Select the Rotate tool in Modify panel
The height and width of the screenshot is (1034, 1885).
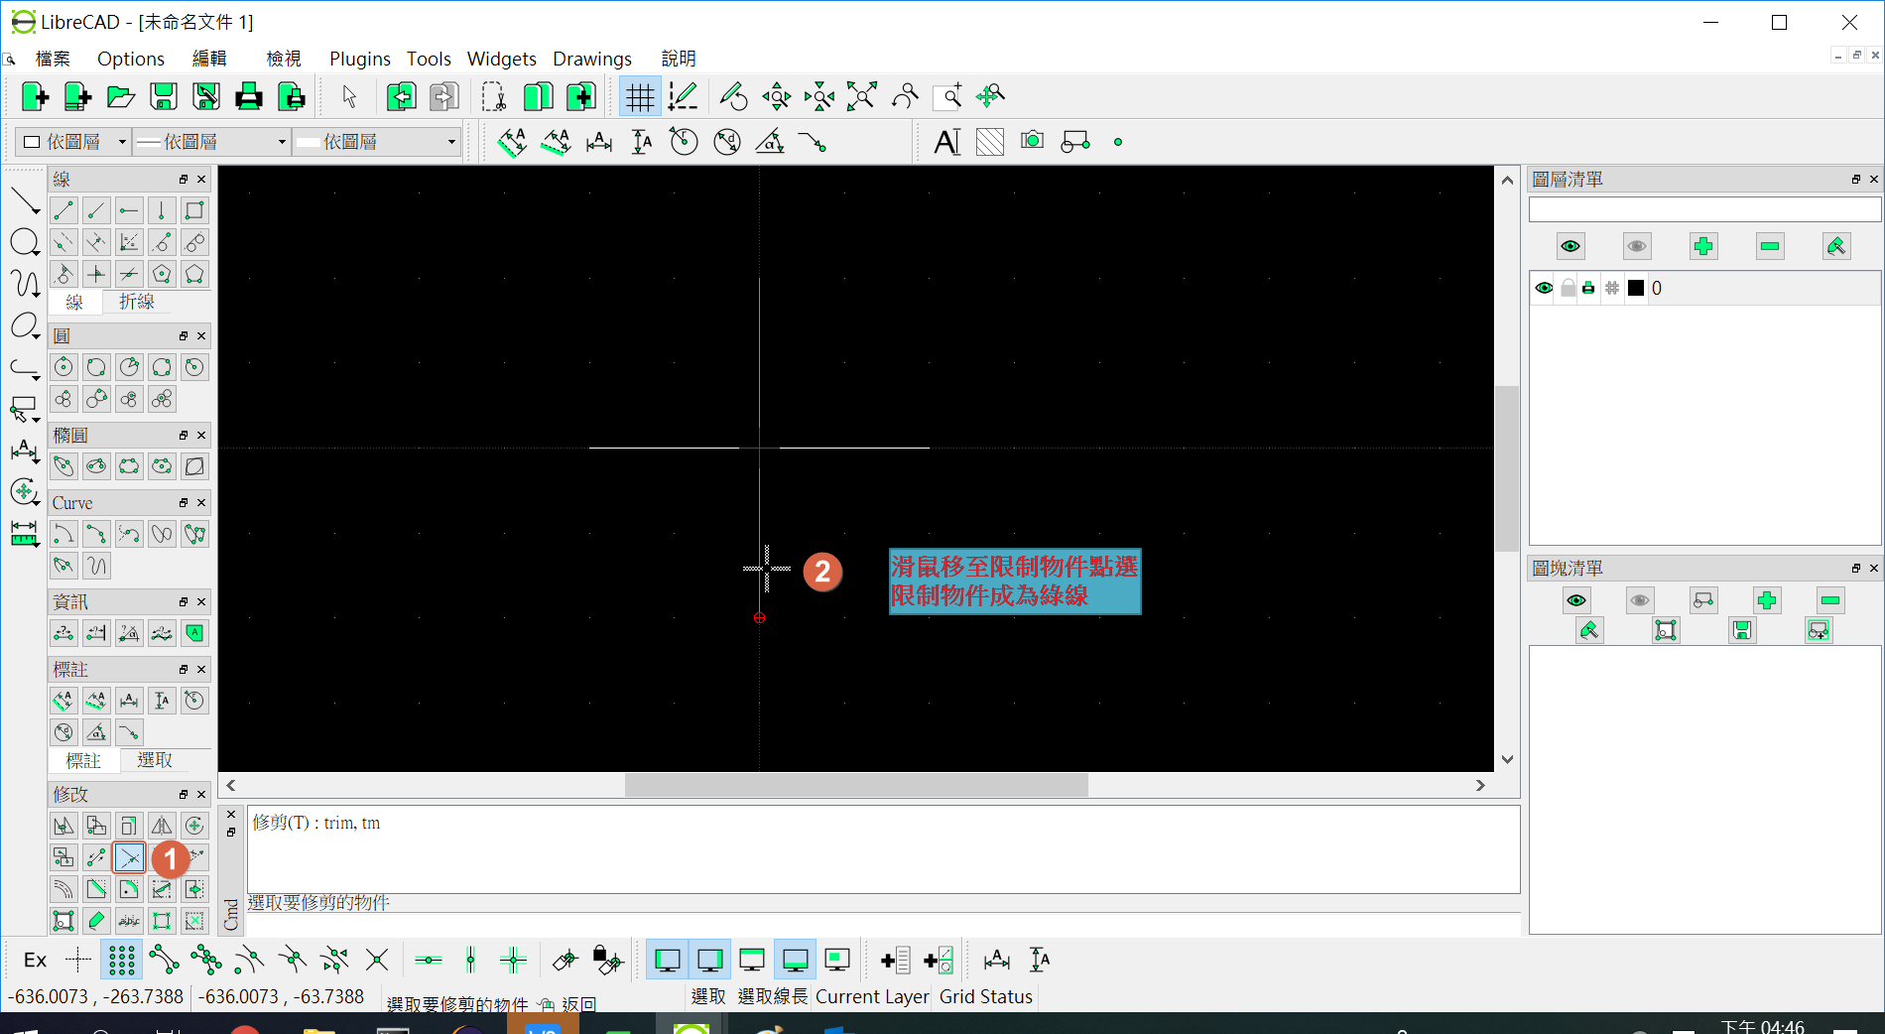coord(194,826)
